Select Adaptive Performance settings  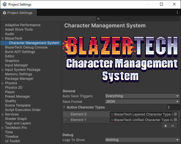23,25
